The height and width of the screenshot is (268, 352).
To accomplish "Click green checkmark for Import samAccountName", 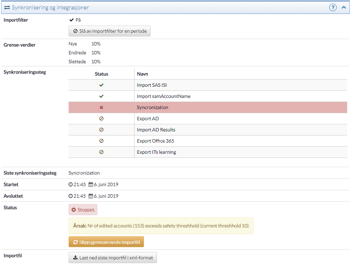I will tap(101, 96).
